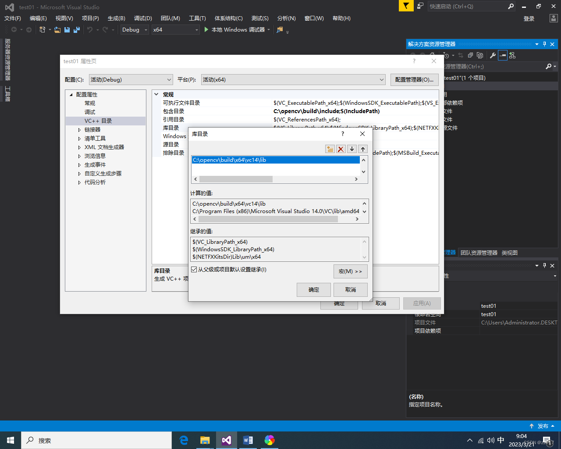
Task: Click the Undo icon in the toolbar
Action: [90, 29]
